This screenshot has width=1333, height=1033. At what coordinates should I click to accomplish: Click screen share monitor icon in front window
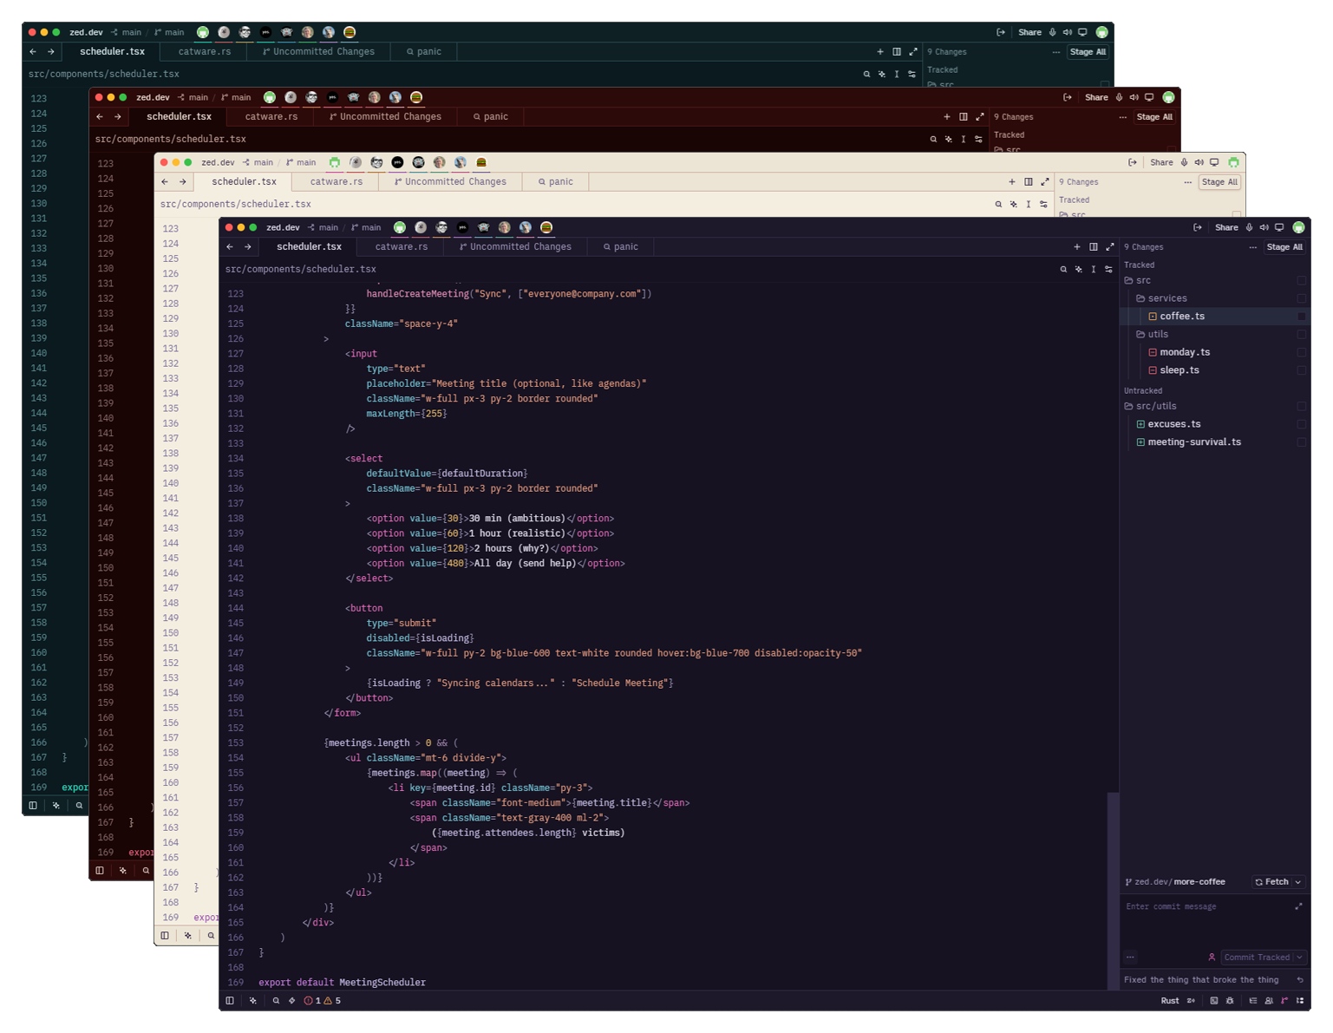click(x=1279, y=227)
